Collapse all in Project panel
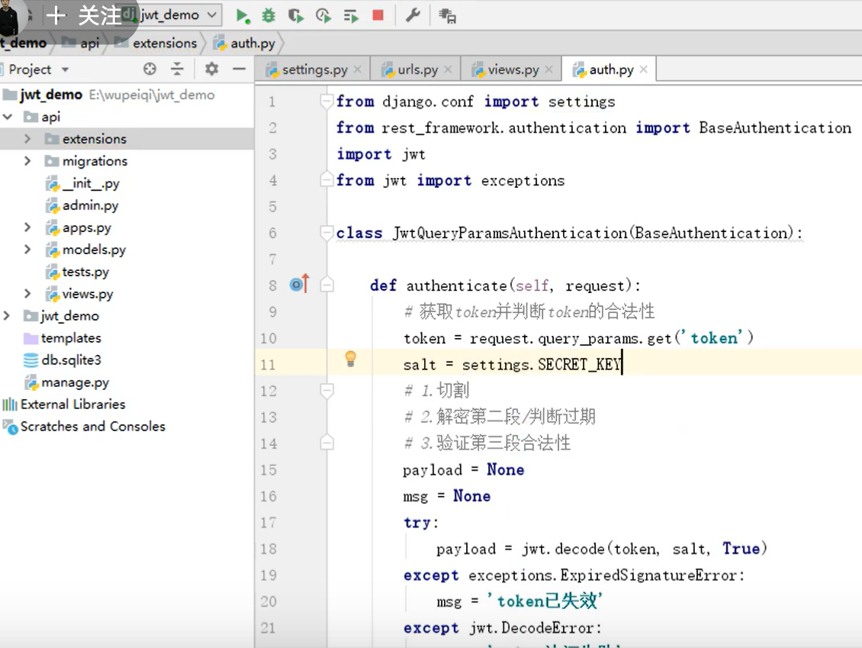This screenshot has width=862, height=648. [177, 69]
